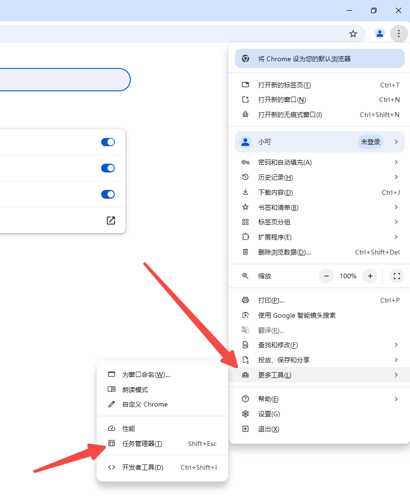This screenshot has height=496, width=410.
Task: Open 任务管理器 task manager entry
Action: coord(162,444)
